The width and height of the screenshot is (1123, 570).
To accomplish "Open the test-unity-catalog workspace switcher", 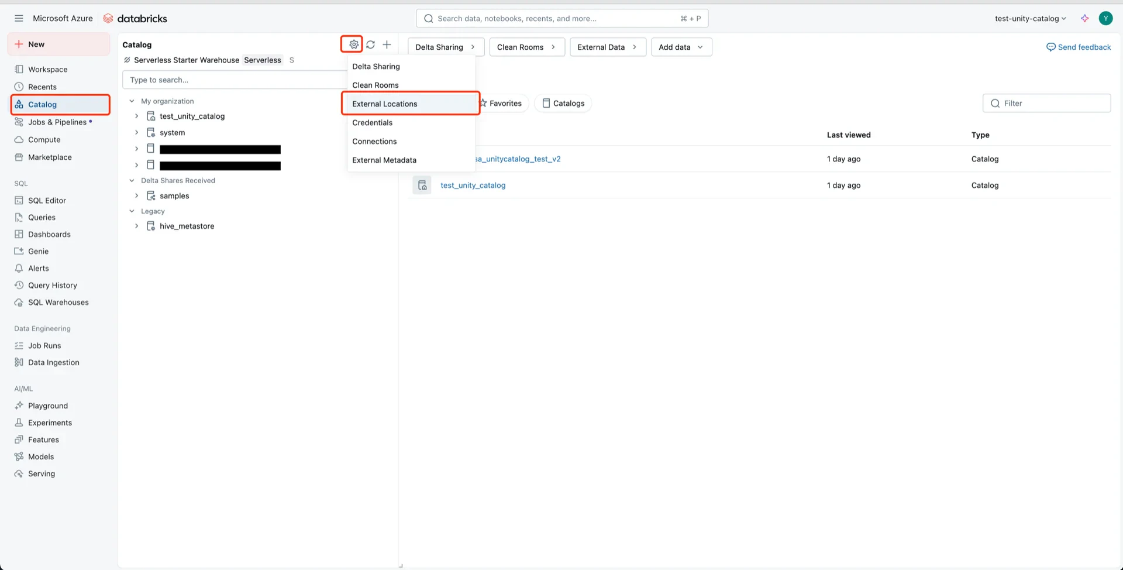I will (1030, 18).
